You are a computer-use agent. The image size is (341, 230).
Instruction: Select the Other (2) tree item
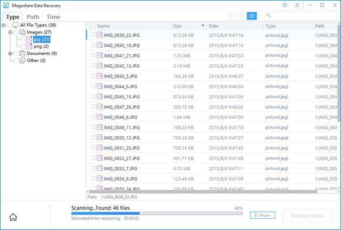pyautogui.click(x=36, y=61)
